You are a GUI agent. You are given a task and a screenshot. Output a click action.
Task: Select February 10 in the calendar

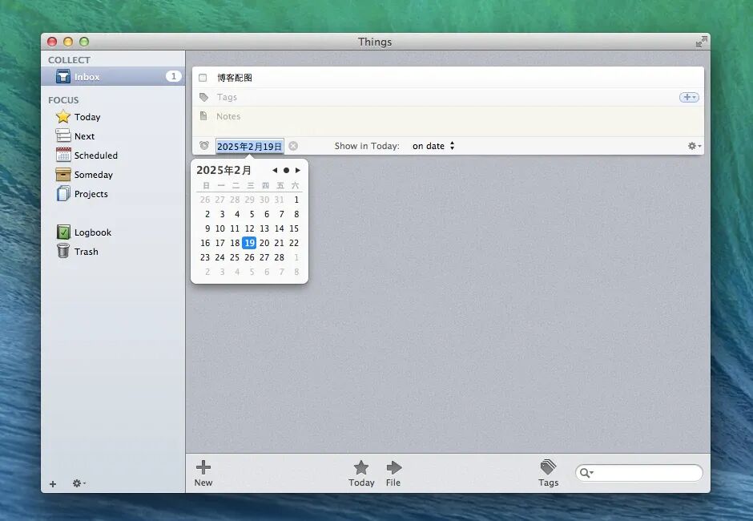coord(220,228)
